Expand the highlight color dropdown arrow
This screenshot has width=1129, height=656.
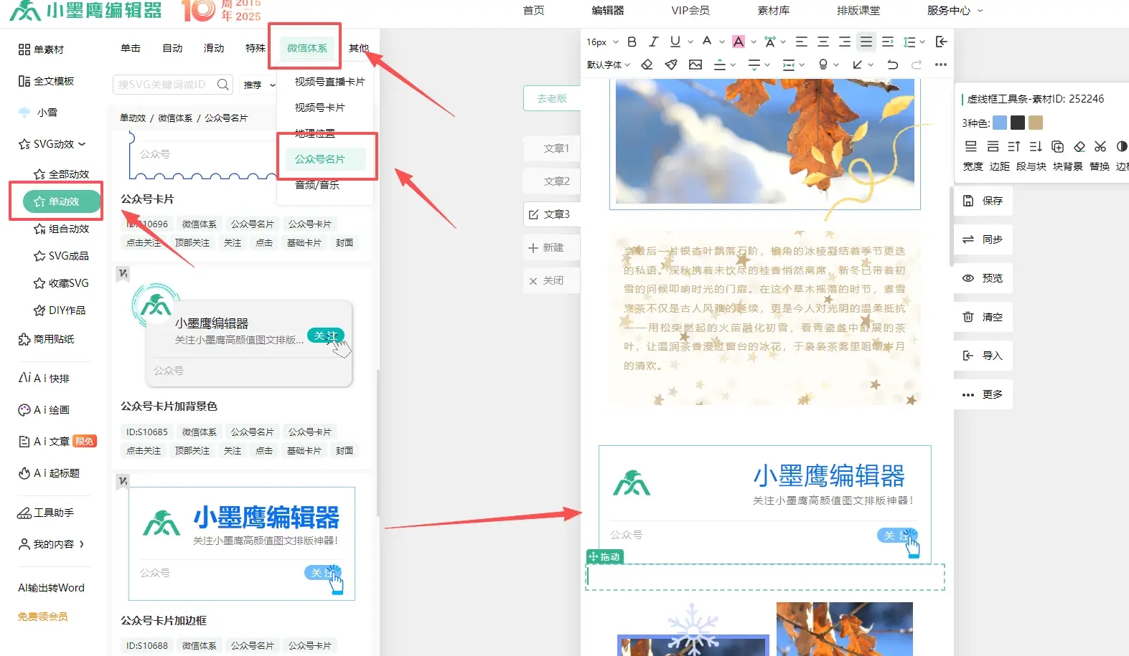pyautogui.click(x=754, y=42)
